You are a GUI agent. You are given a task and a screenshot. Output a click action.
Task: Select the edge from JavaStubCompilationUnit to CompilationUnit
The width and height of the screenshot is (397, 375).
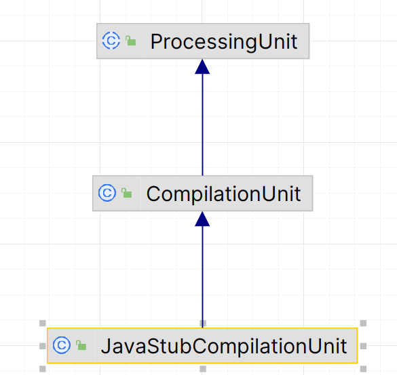(x=202, y=277)
